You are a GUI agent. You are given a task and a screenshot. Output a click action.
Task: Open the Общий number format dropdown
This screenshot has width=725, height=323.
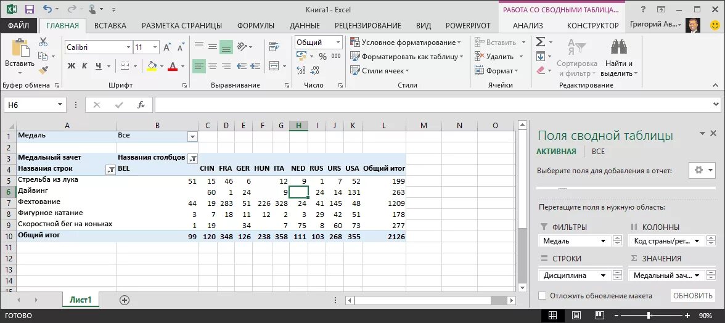(x=338, y=43)
